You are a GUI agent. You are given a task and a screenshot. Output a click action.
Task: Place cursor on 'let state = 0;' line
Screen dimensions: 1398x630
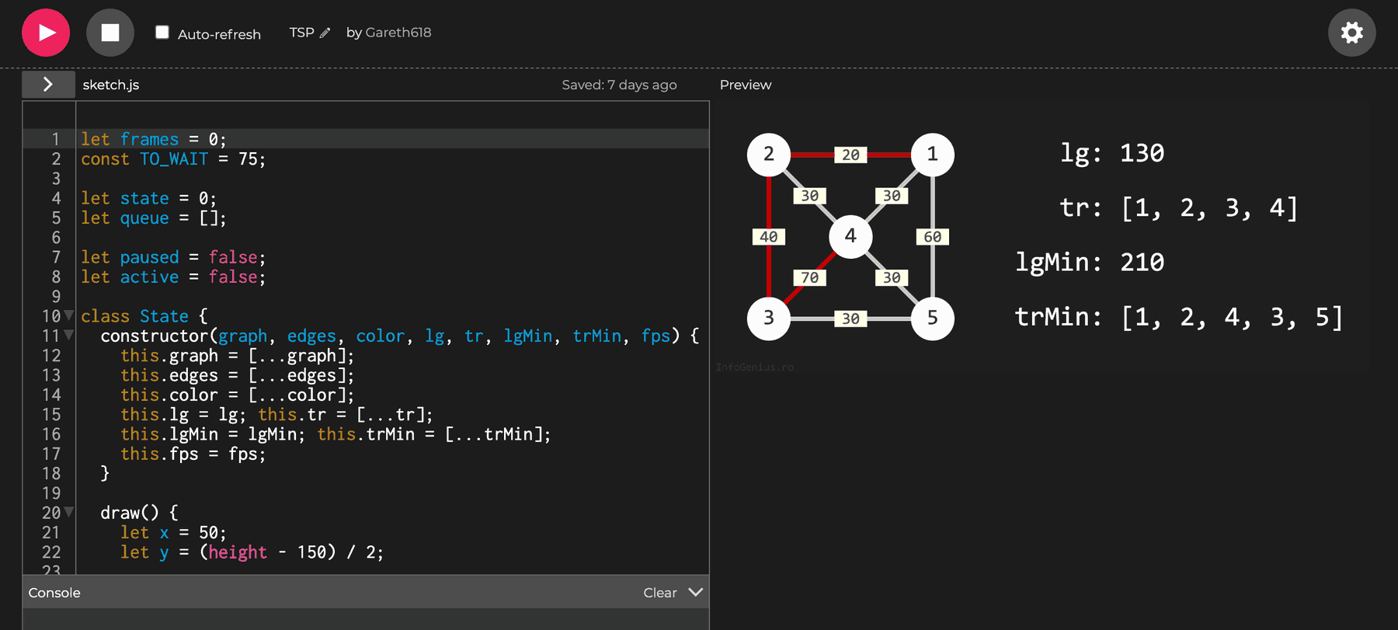[x=149, y=198]
